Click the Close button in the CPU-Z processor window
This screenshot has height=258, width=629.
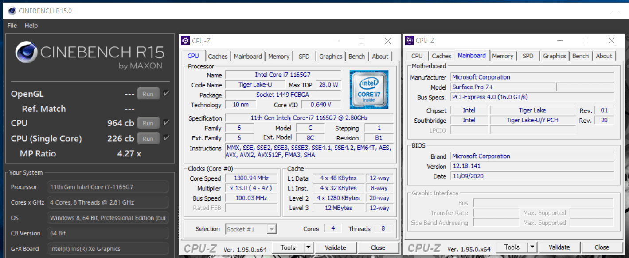click(x=378, y=248)
